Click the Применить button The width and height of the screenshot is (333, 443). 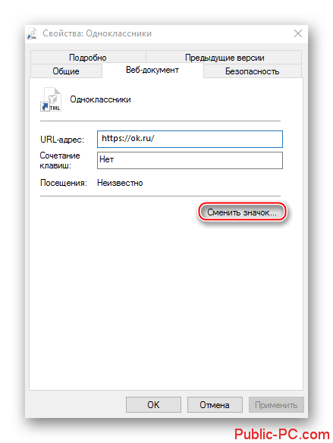276,404
